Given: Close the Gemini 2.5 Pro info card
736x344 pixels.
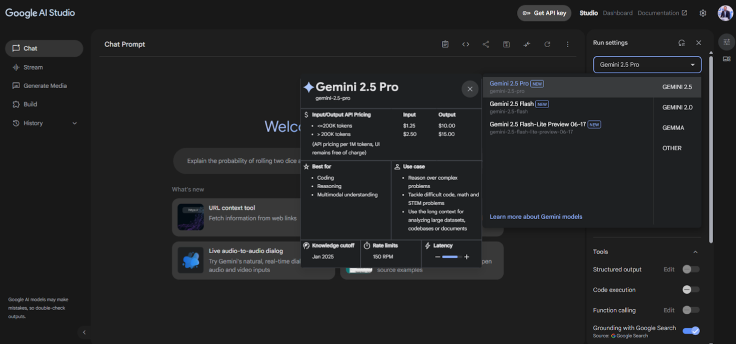Looking at the screenshot, I should click(x=470, y=89).
